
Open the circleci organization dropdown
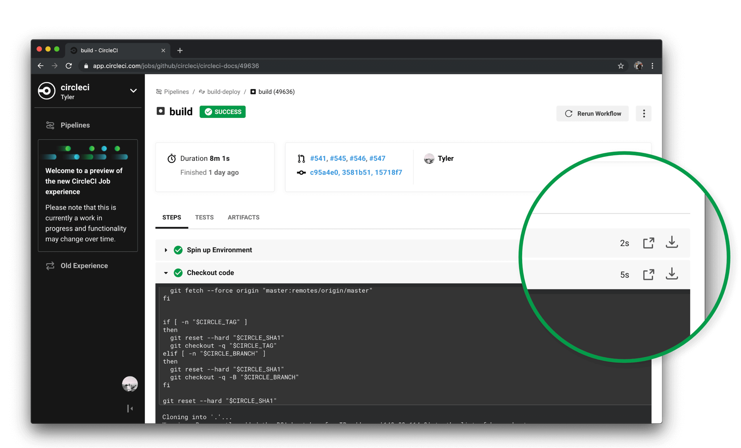[133, 91]
